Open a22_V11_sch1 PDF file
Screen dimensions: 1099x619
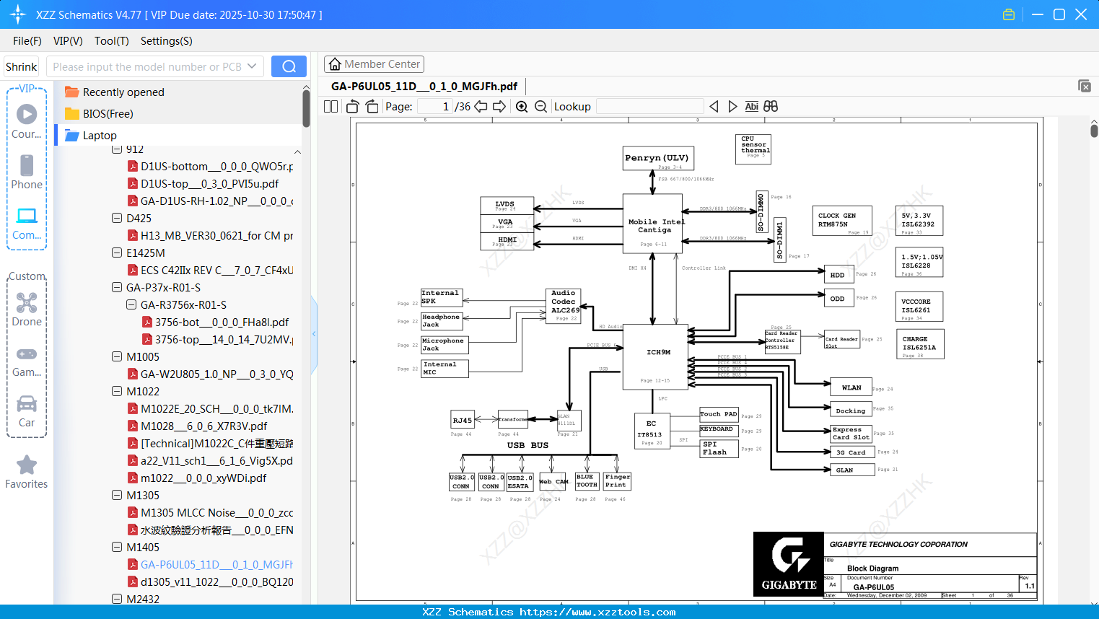211,460
